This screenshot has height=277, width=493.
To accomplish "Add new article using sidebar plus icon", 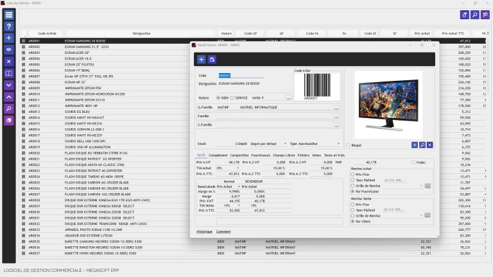I will (9, 38).
